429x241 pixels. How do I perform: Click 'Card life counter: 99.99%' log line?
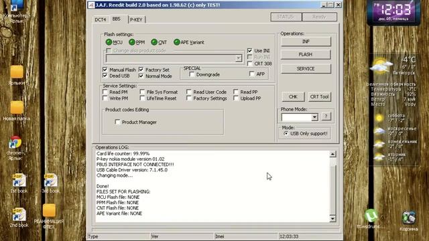123,153
